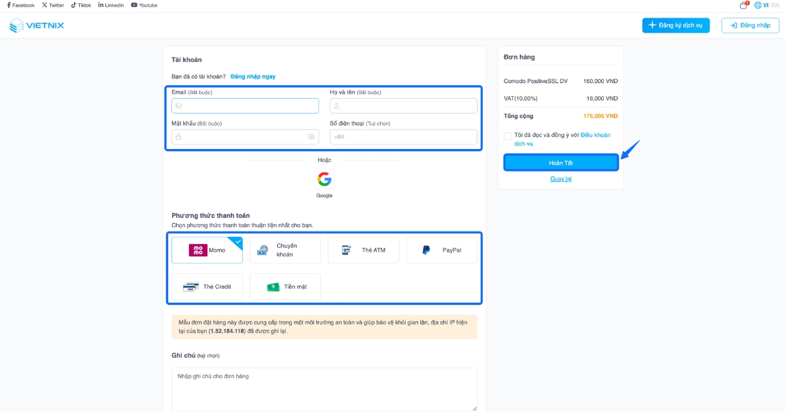Click the Facebook icon in top bar
Viewport: 785px width, 412px height.
coord(9,5)
